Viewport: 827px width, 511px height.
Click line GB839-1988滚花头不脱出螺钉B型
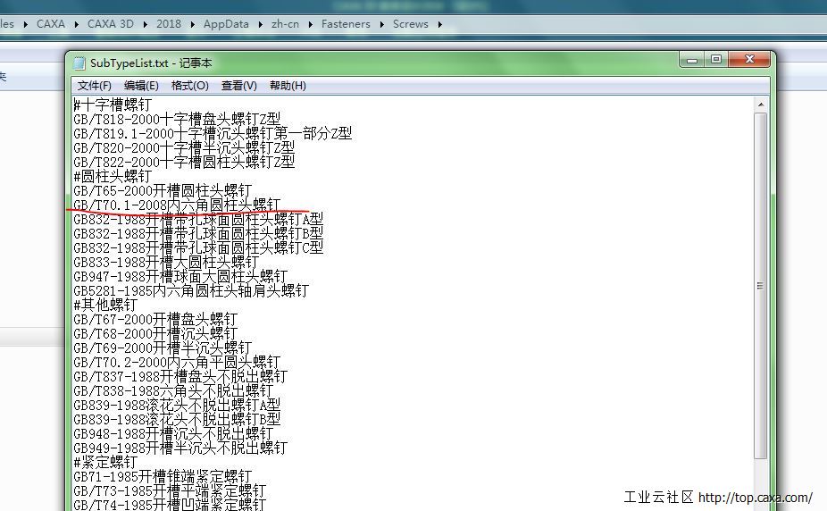pos(177,419)
